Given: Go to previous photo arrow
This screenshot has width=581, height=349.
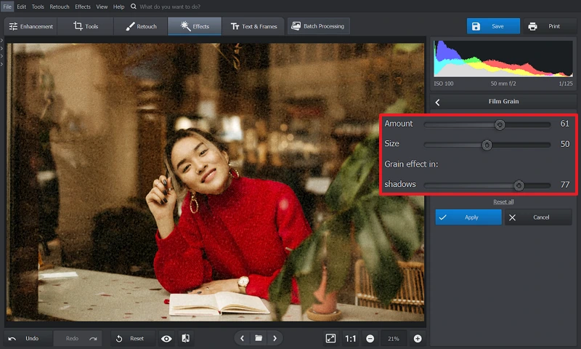Looking at the screenshot, I should click(x=243, y=338).
